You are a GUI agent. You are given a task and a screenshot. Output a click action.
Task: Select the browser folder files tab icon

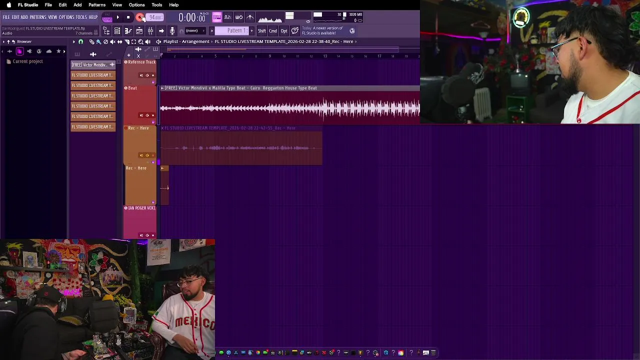pos(19,51)
